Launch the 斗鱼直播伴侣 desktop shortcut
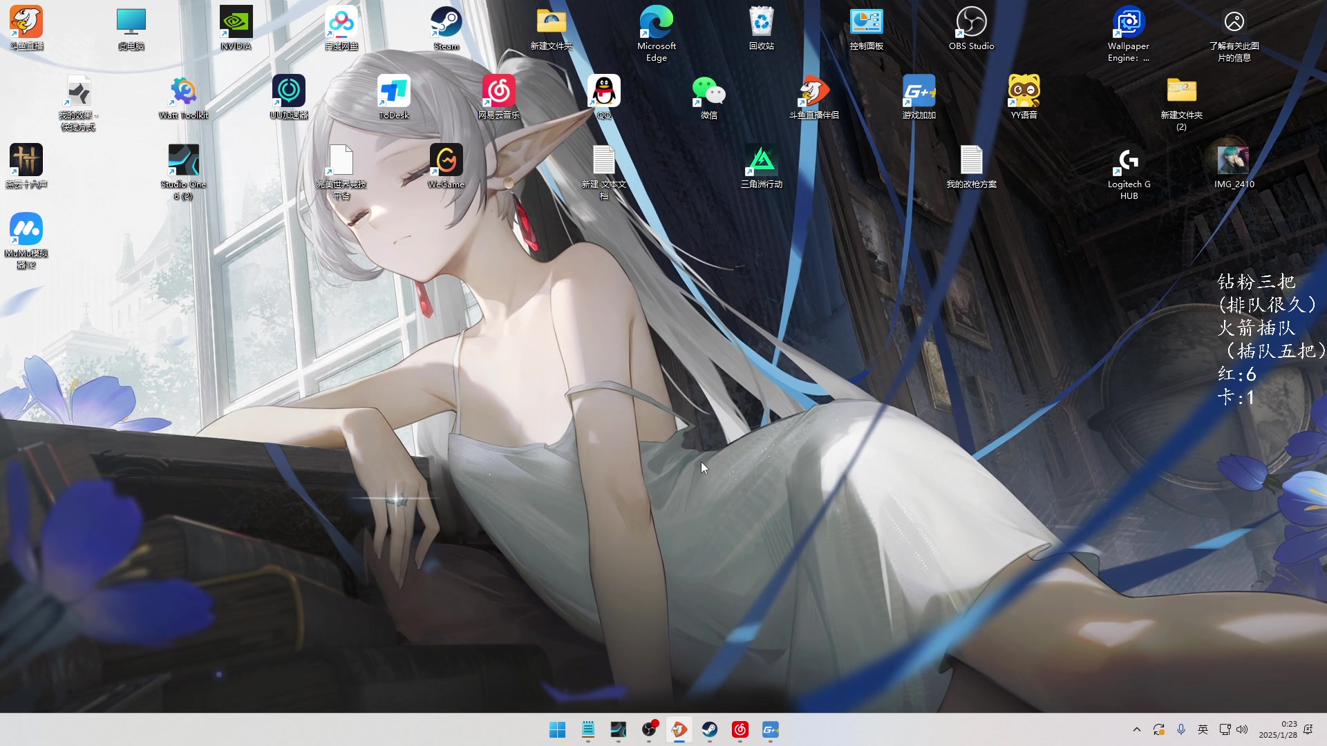 click(814, 97)
